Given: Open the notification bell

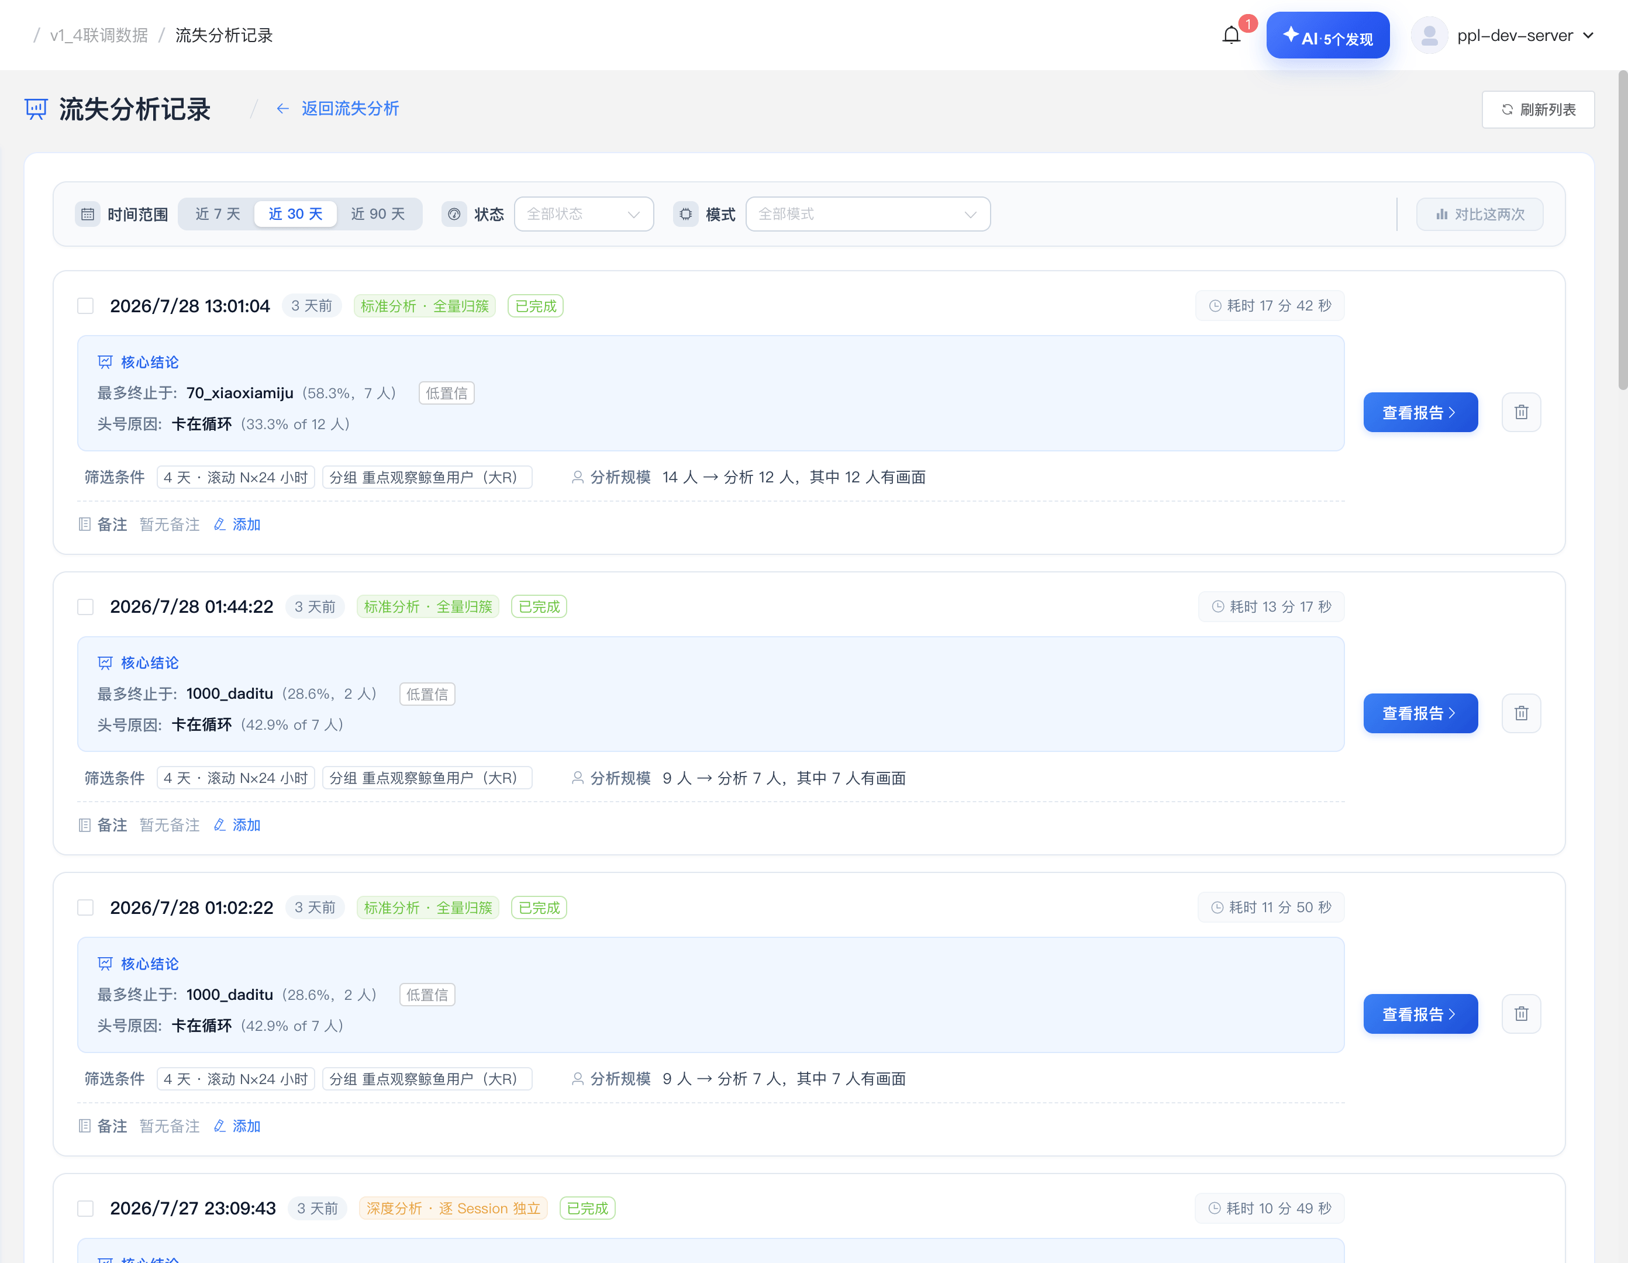Looking at the screenshot, I should pos(1231,35).
